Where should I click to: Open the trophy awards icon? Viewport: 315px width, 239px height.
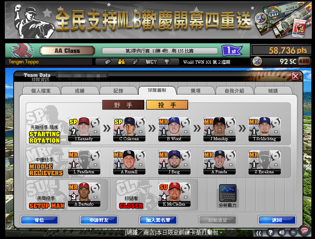point(167,62)
